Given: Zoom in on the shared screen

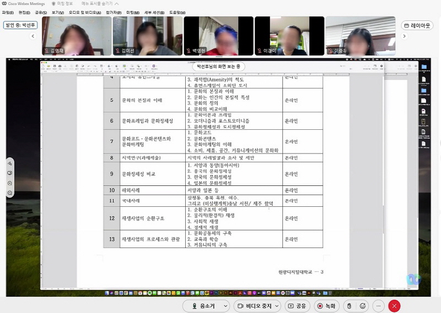Looking at the screenshot, I should point(10,183).
